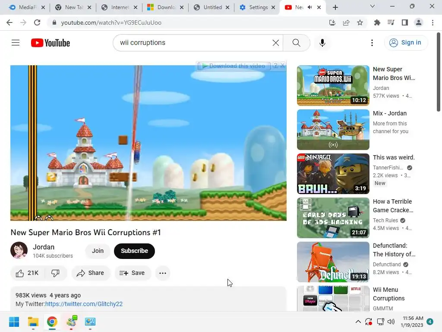Bookmark this page with star icon
The image size is (442, 332).
click(360, 22)
